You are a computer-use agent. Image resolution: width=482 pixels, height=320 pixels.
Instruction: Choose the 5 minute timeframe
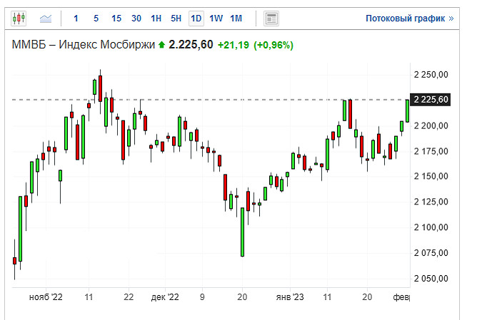(x=96, y=19)
